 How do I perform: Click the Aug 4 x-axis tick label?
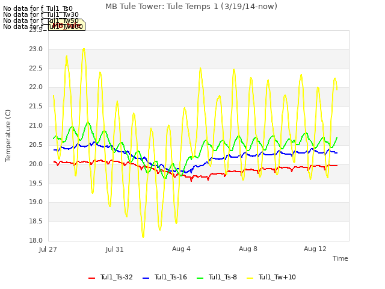(181, 249)
